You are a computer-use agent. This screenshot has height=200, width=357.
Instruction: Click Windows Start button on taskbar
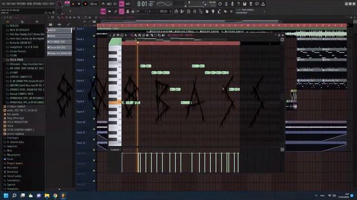pos(6,196)
